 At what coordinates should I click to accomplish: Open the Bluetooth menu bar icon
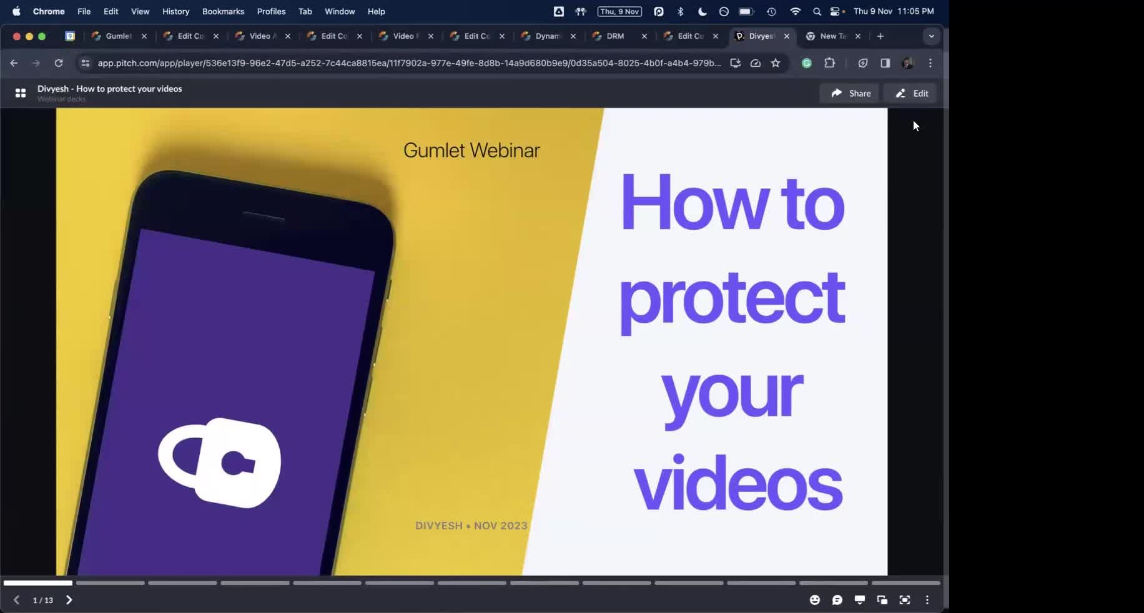coord(680,11)
